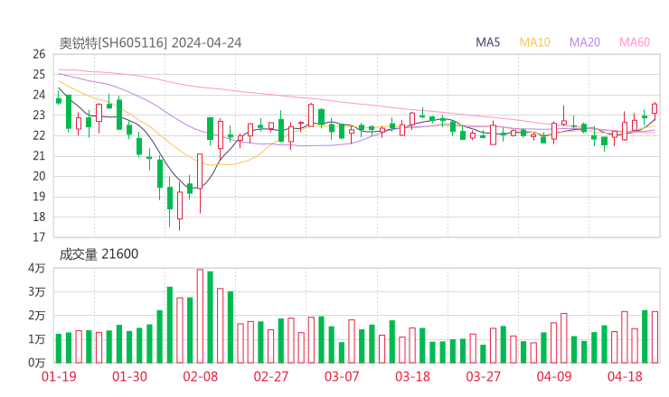Click the 04-09 date axis label

[x=554, y=376]
